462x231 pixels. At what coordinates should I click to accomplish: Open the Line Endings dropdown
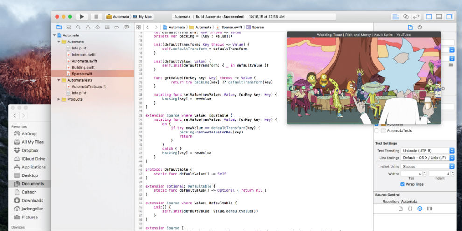pos(427,158)
